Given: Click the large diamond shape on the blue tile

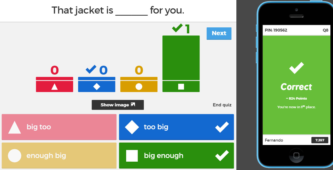Looking at the screenshot, I should [132, 127].
